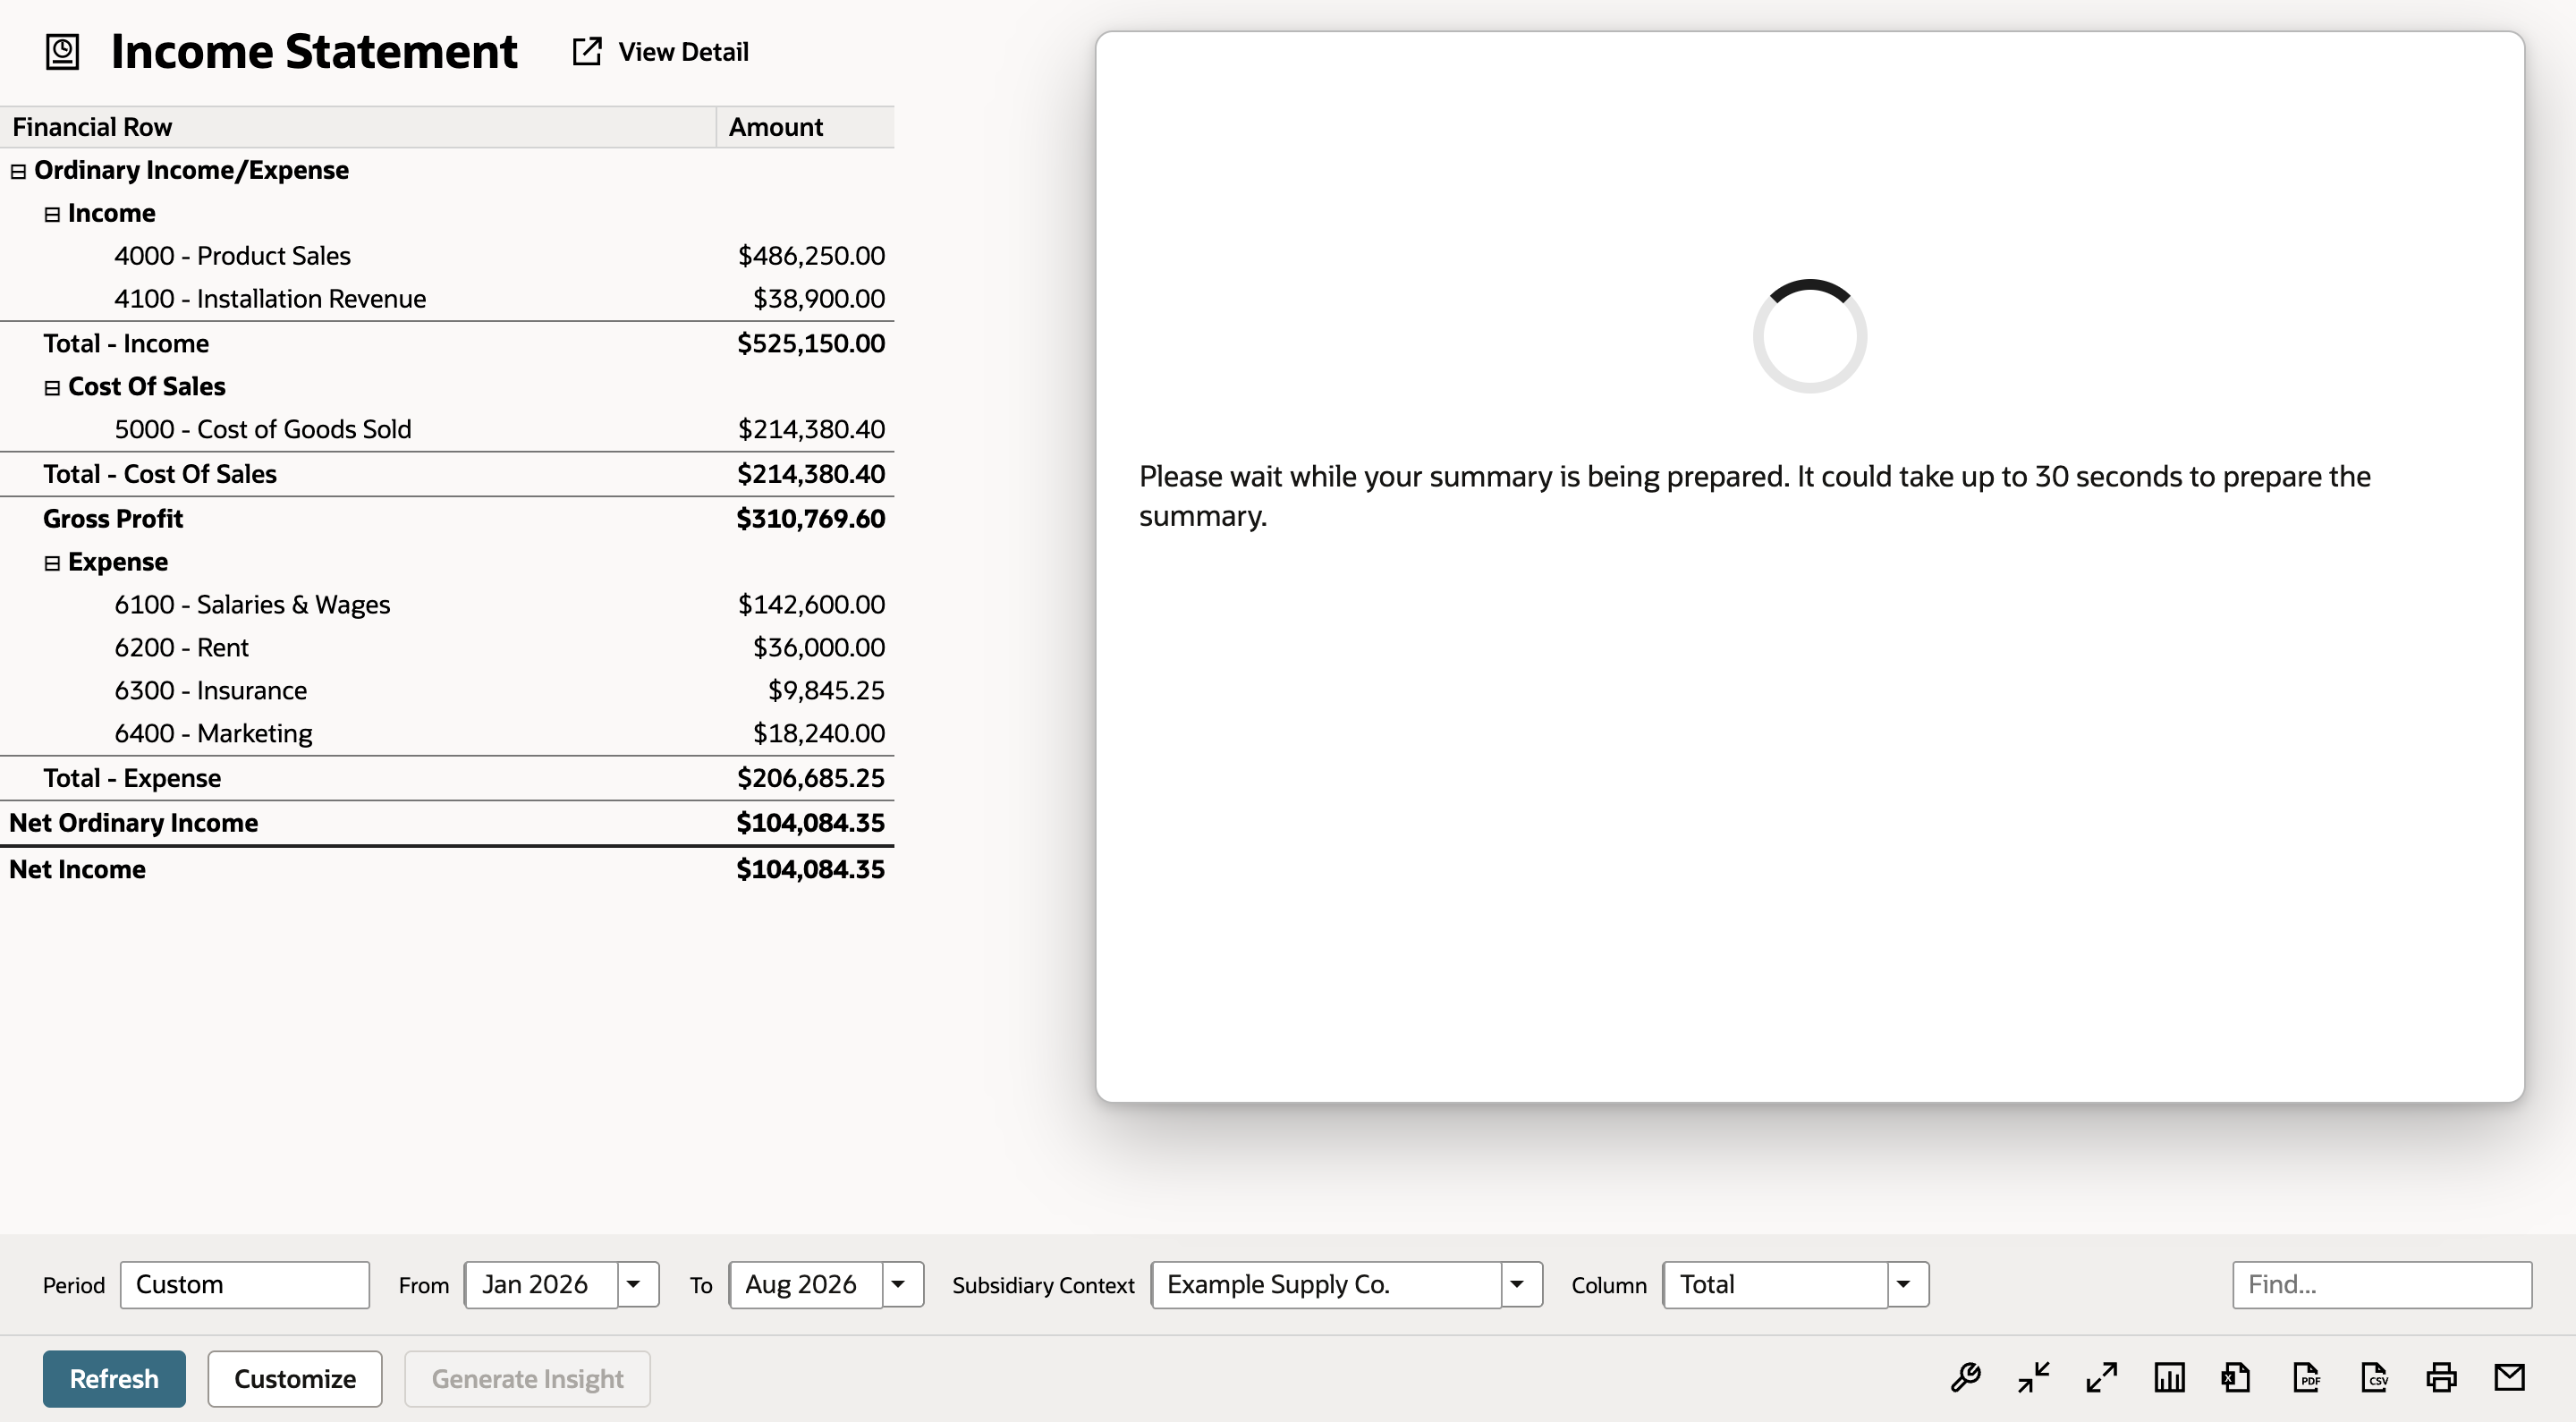2576x1422 pixels.
Task: Select 6100 - Salaries & Wages row
Action: coord(447,605)
